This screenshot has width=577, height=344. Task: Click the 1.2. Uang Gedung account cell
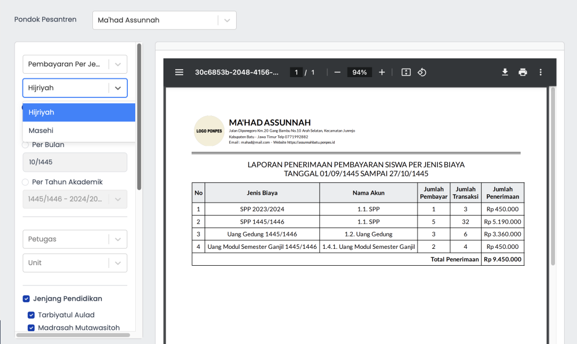pyautogui.click(x=369, y=234)
